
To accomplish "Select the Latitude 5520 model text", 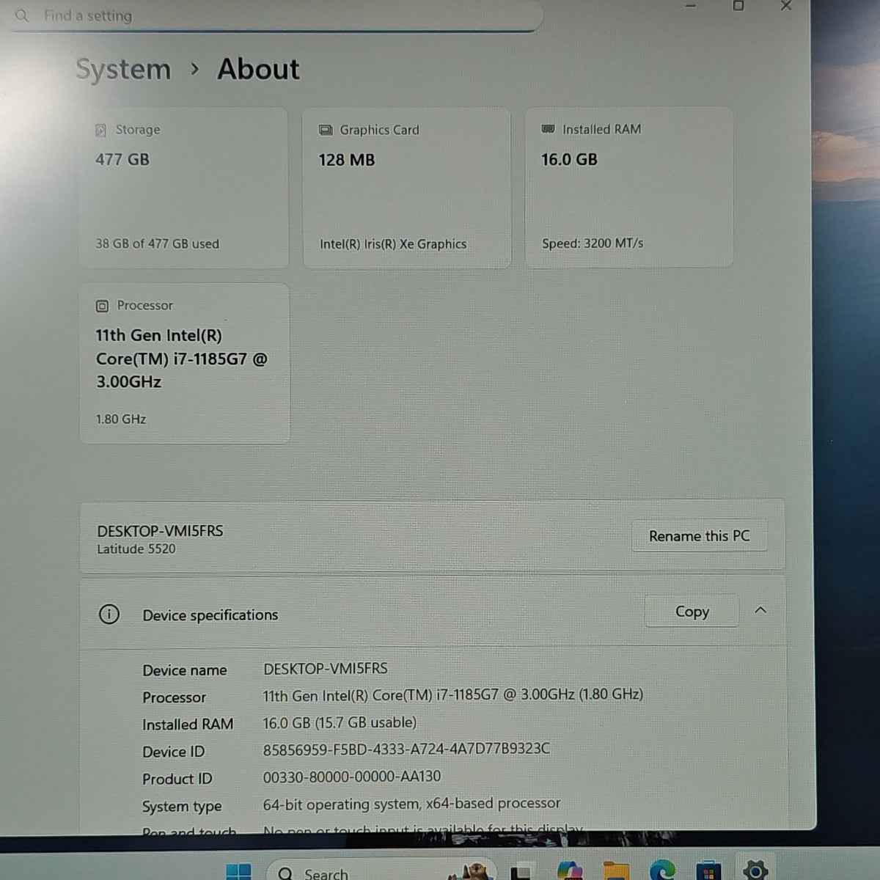I will tap(136, 549).
